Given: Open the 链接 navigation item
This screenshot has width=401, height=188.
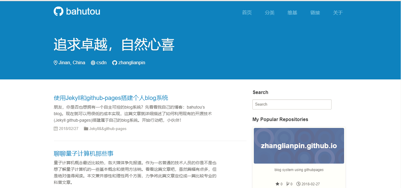Looking at the screenshot, I should (x=315, y=12).
